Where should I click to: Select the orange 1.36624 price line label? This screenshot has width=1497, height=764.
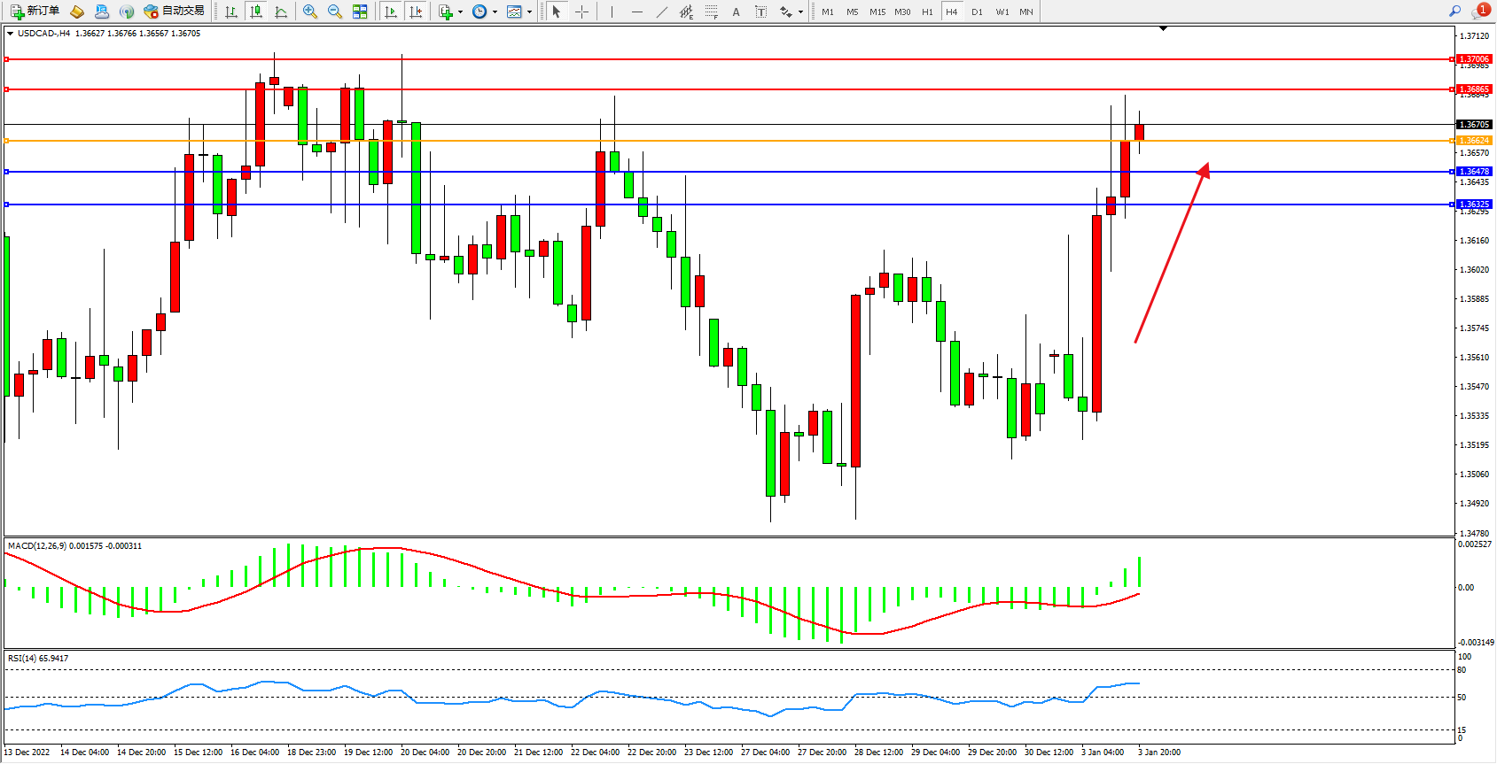pos(1474,141)
